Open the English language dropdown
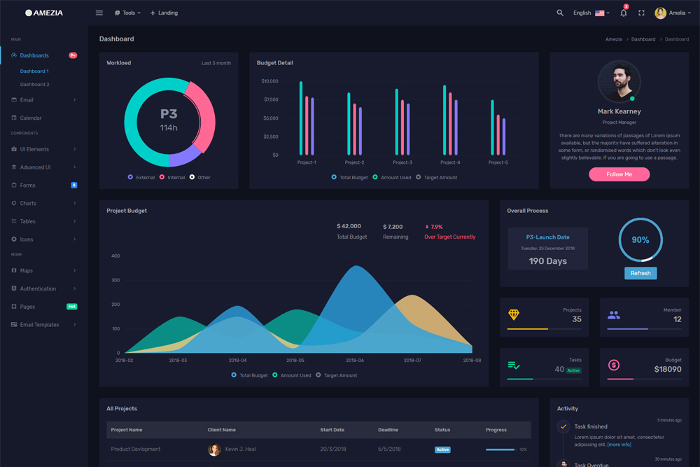 tap(591, 13)
